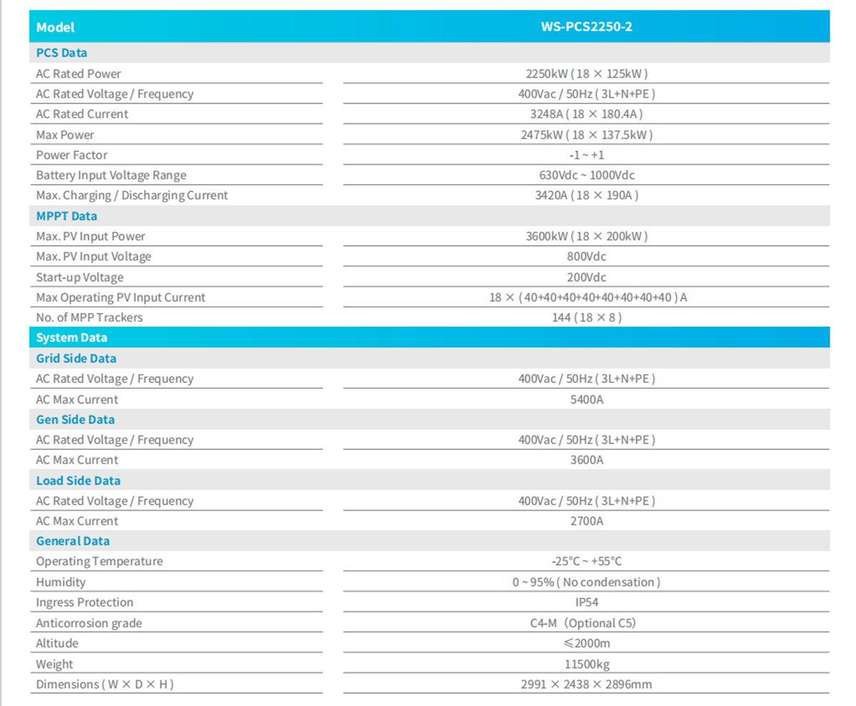Select the Dimensions value 2991 × 2438 × 2896mm
Screen dimensions: 856x706
click(586, 685)
